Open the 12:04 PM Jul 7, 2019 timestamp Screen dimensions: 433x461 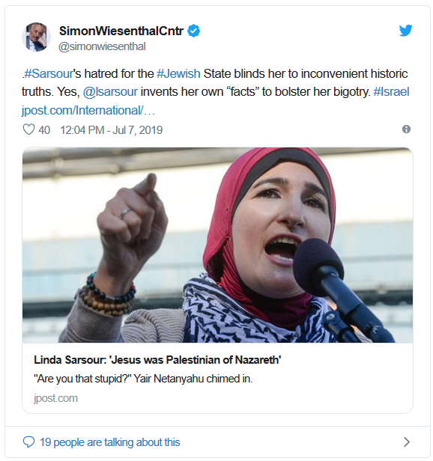point(112,130)
